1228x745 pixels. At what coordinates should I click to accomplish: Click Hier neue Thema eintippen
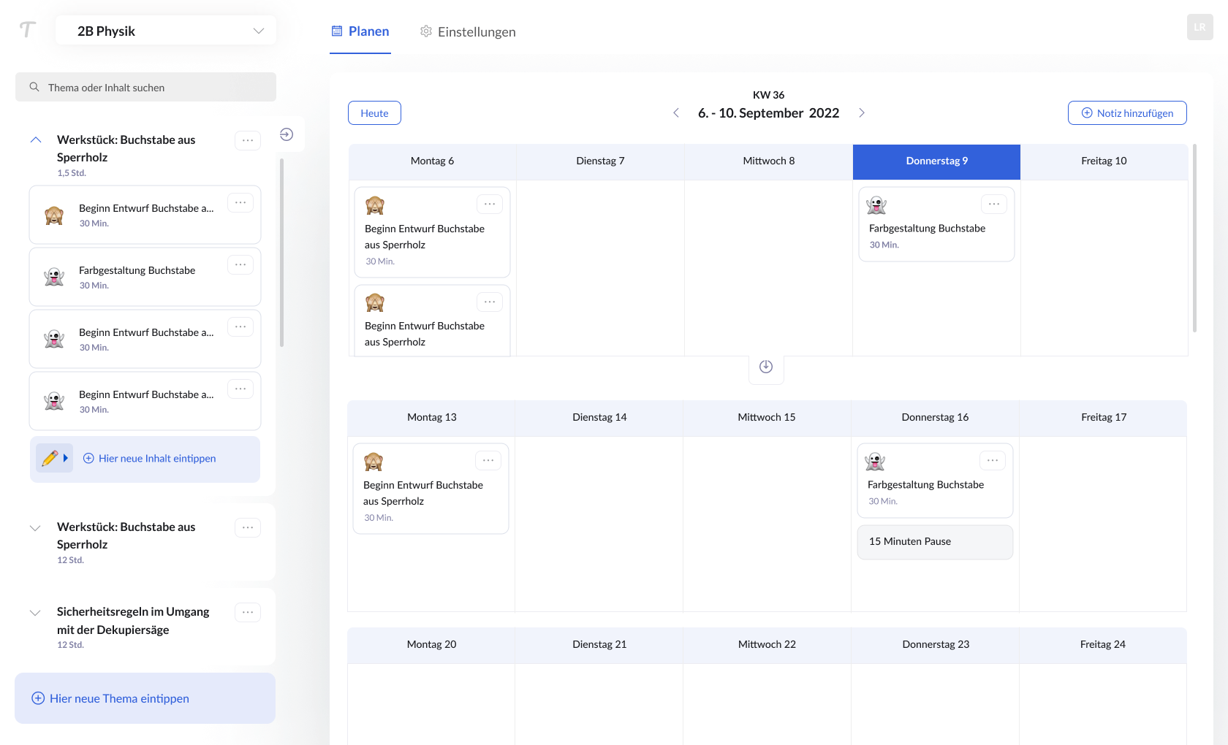click(145, 698)
